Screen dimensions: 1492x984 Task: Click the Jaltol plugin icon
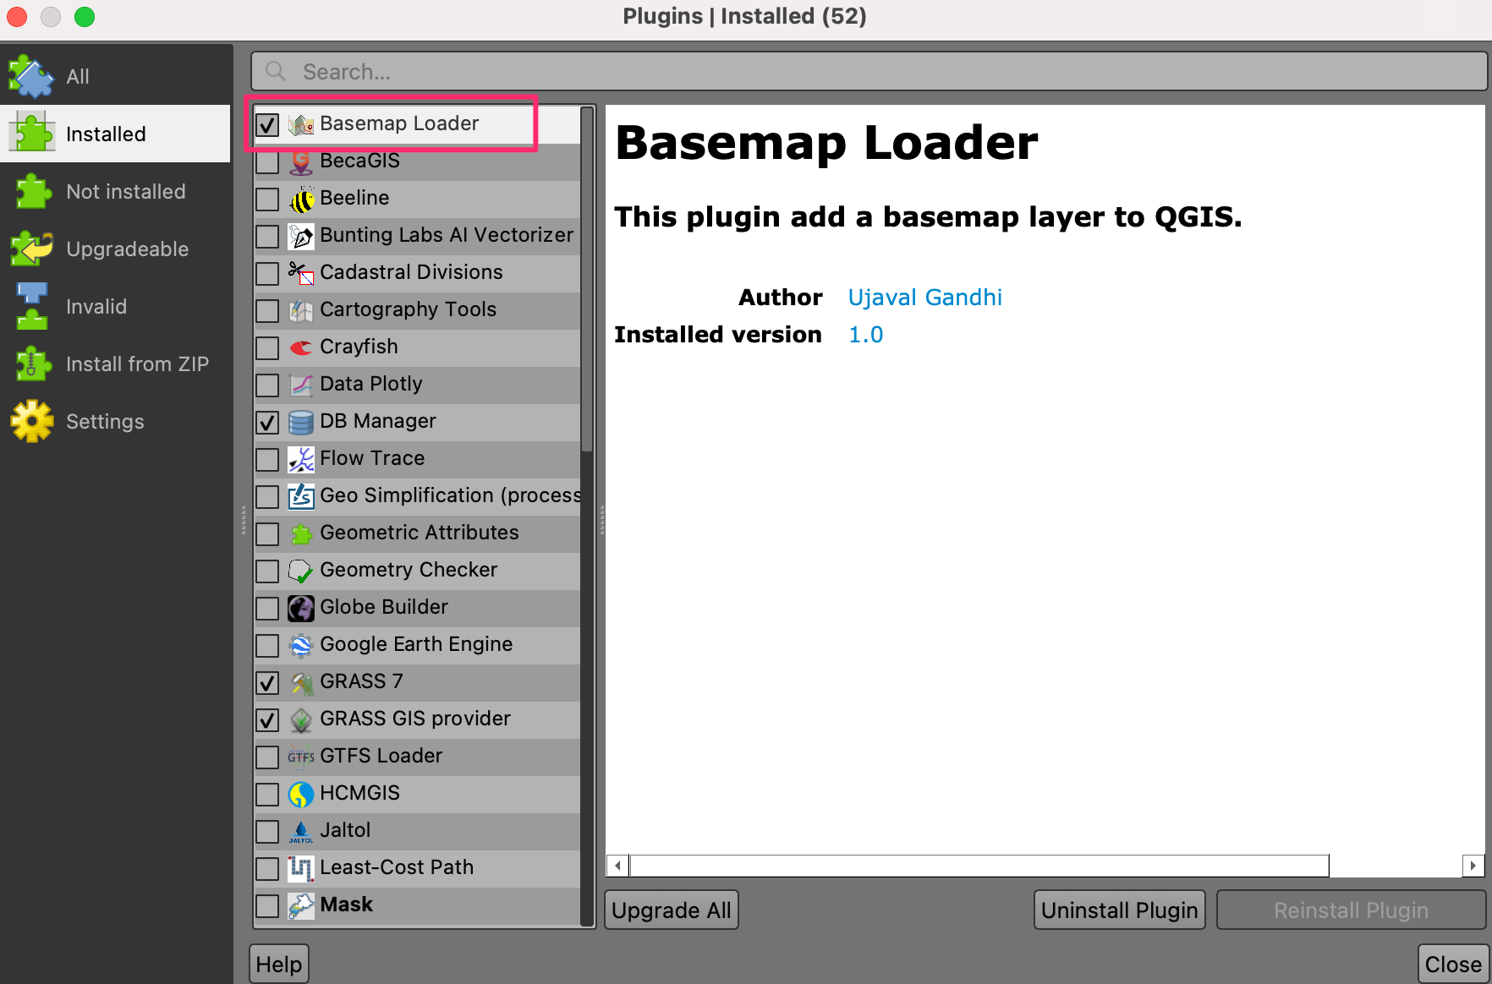301,831
